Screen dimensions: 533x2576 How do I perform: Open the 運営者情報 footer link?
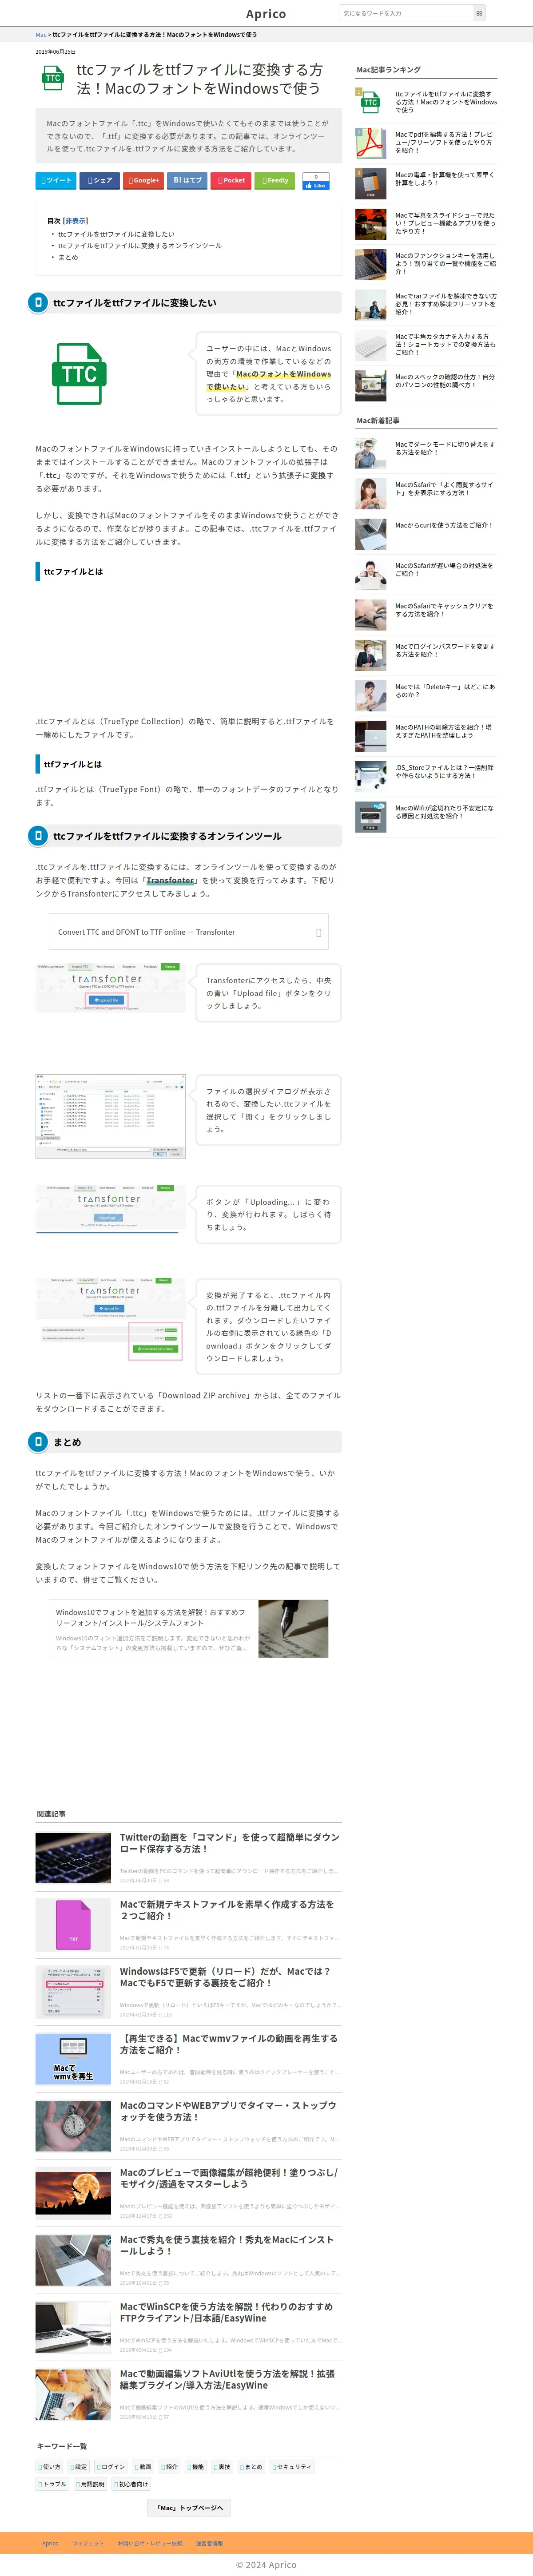[209, 2543]
